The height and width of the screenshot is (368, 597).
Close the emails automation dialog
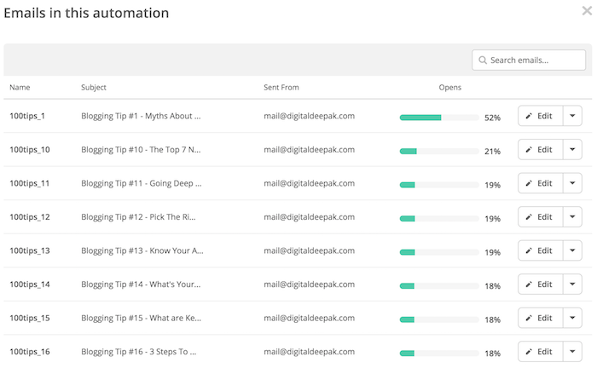tap(587, 10)
